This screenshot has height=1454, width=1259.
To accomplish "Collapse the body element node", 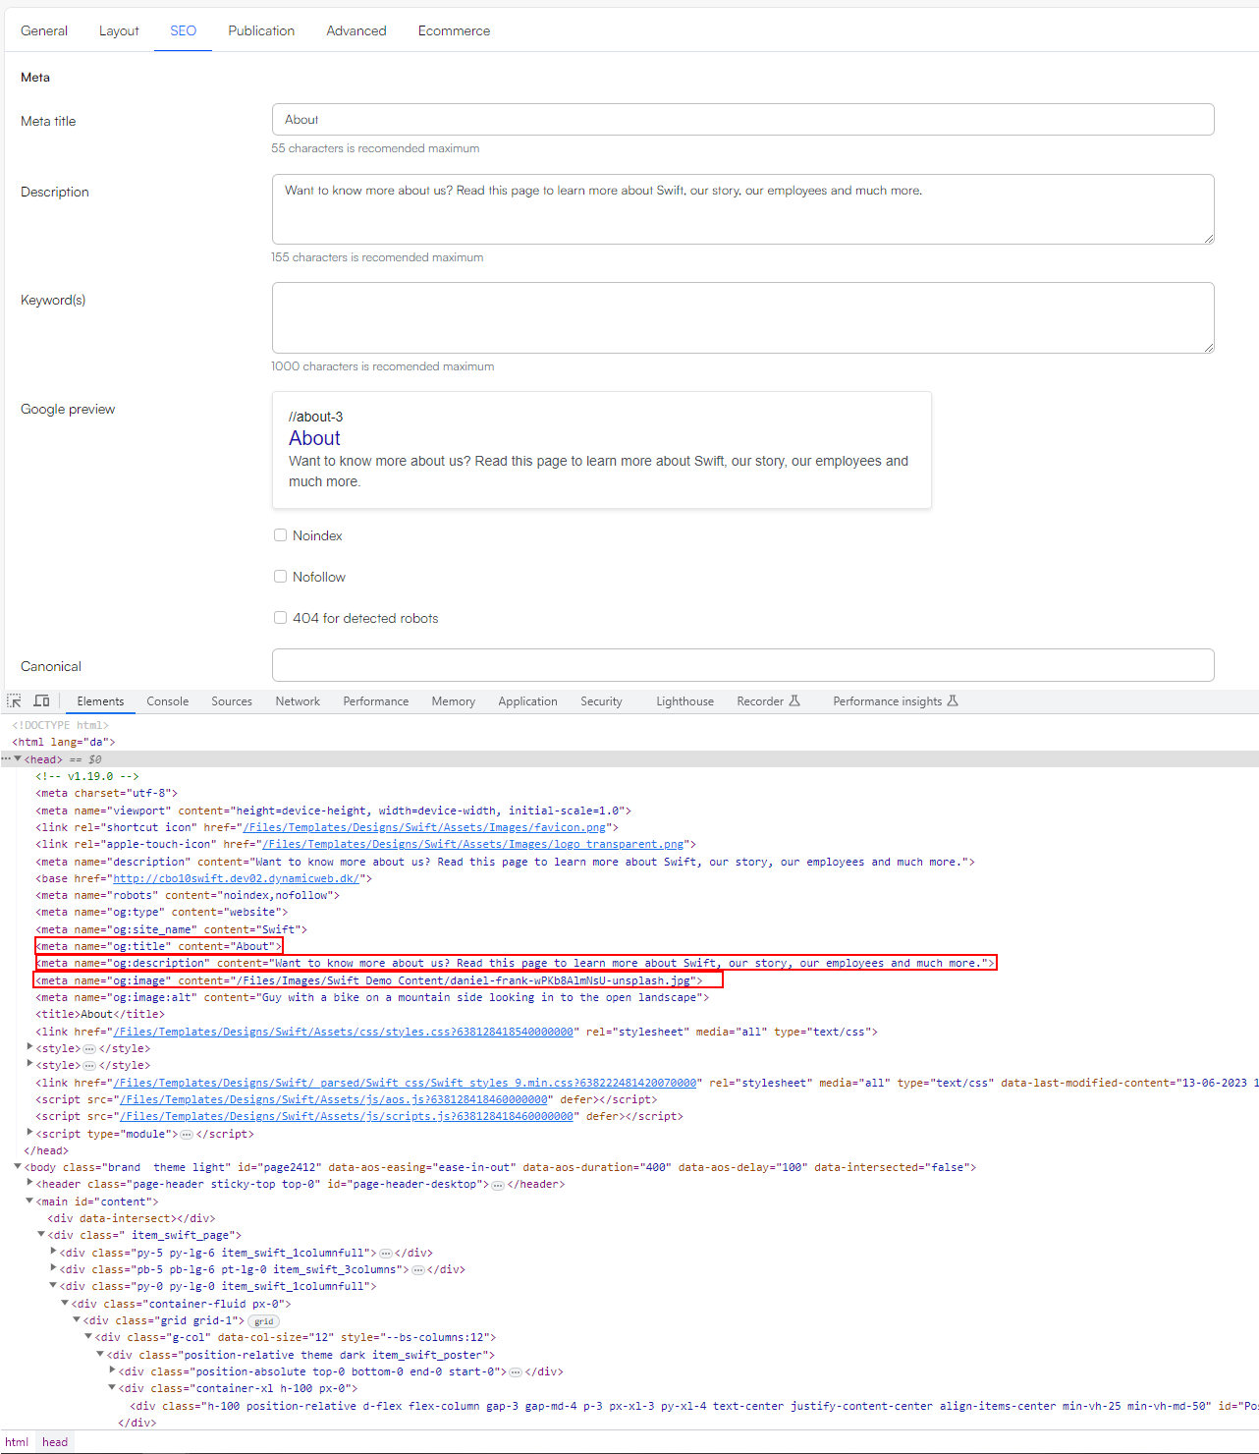I will click(x=18, y=1167).
